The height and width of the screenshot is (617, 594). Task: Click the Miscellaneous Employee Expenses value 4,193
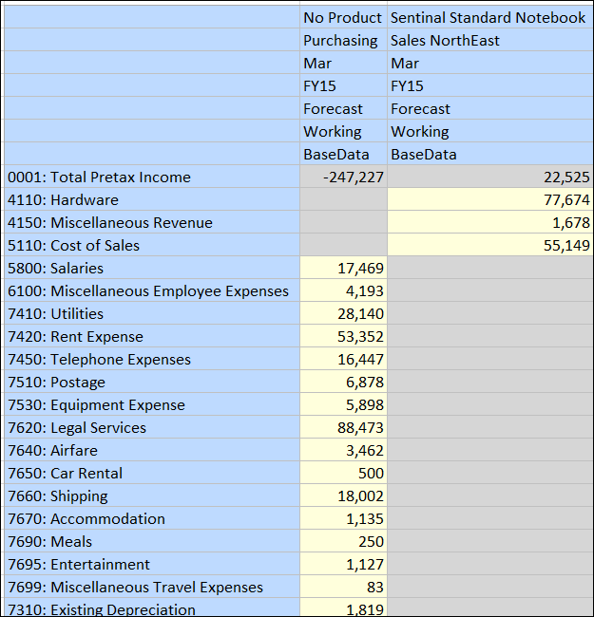point(343,291)
